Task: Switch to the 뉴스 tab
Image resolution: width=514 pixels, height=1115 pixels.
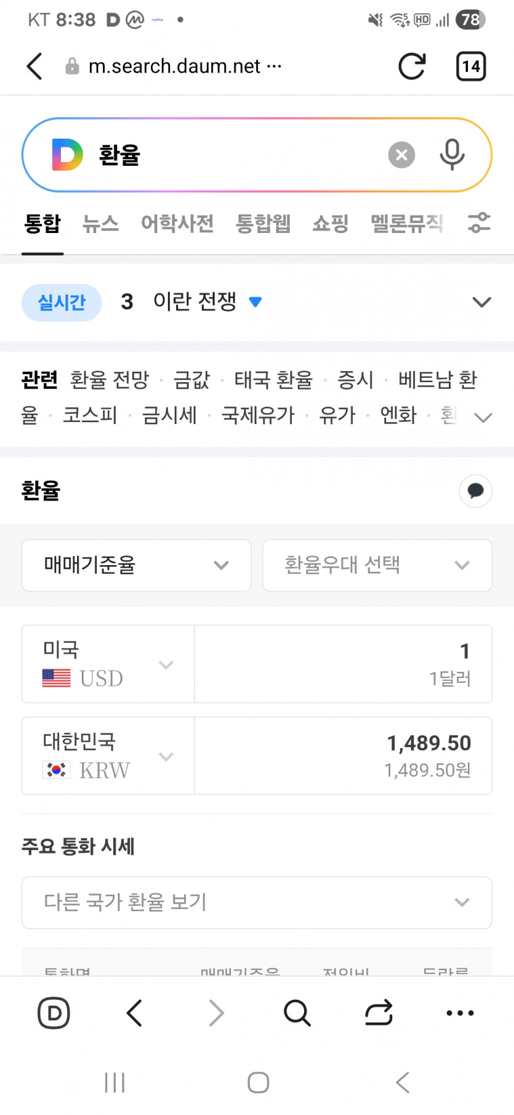Action: tap(100, 223)
